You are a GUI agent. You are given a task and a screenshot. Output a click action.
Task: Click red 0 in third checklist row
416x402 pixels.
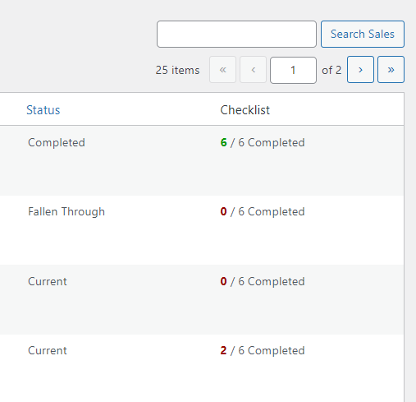pyautogui.click(x=224, y=281)
